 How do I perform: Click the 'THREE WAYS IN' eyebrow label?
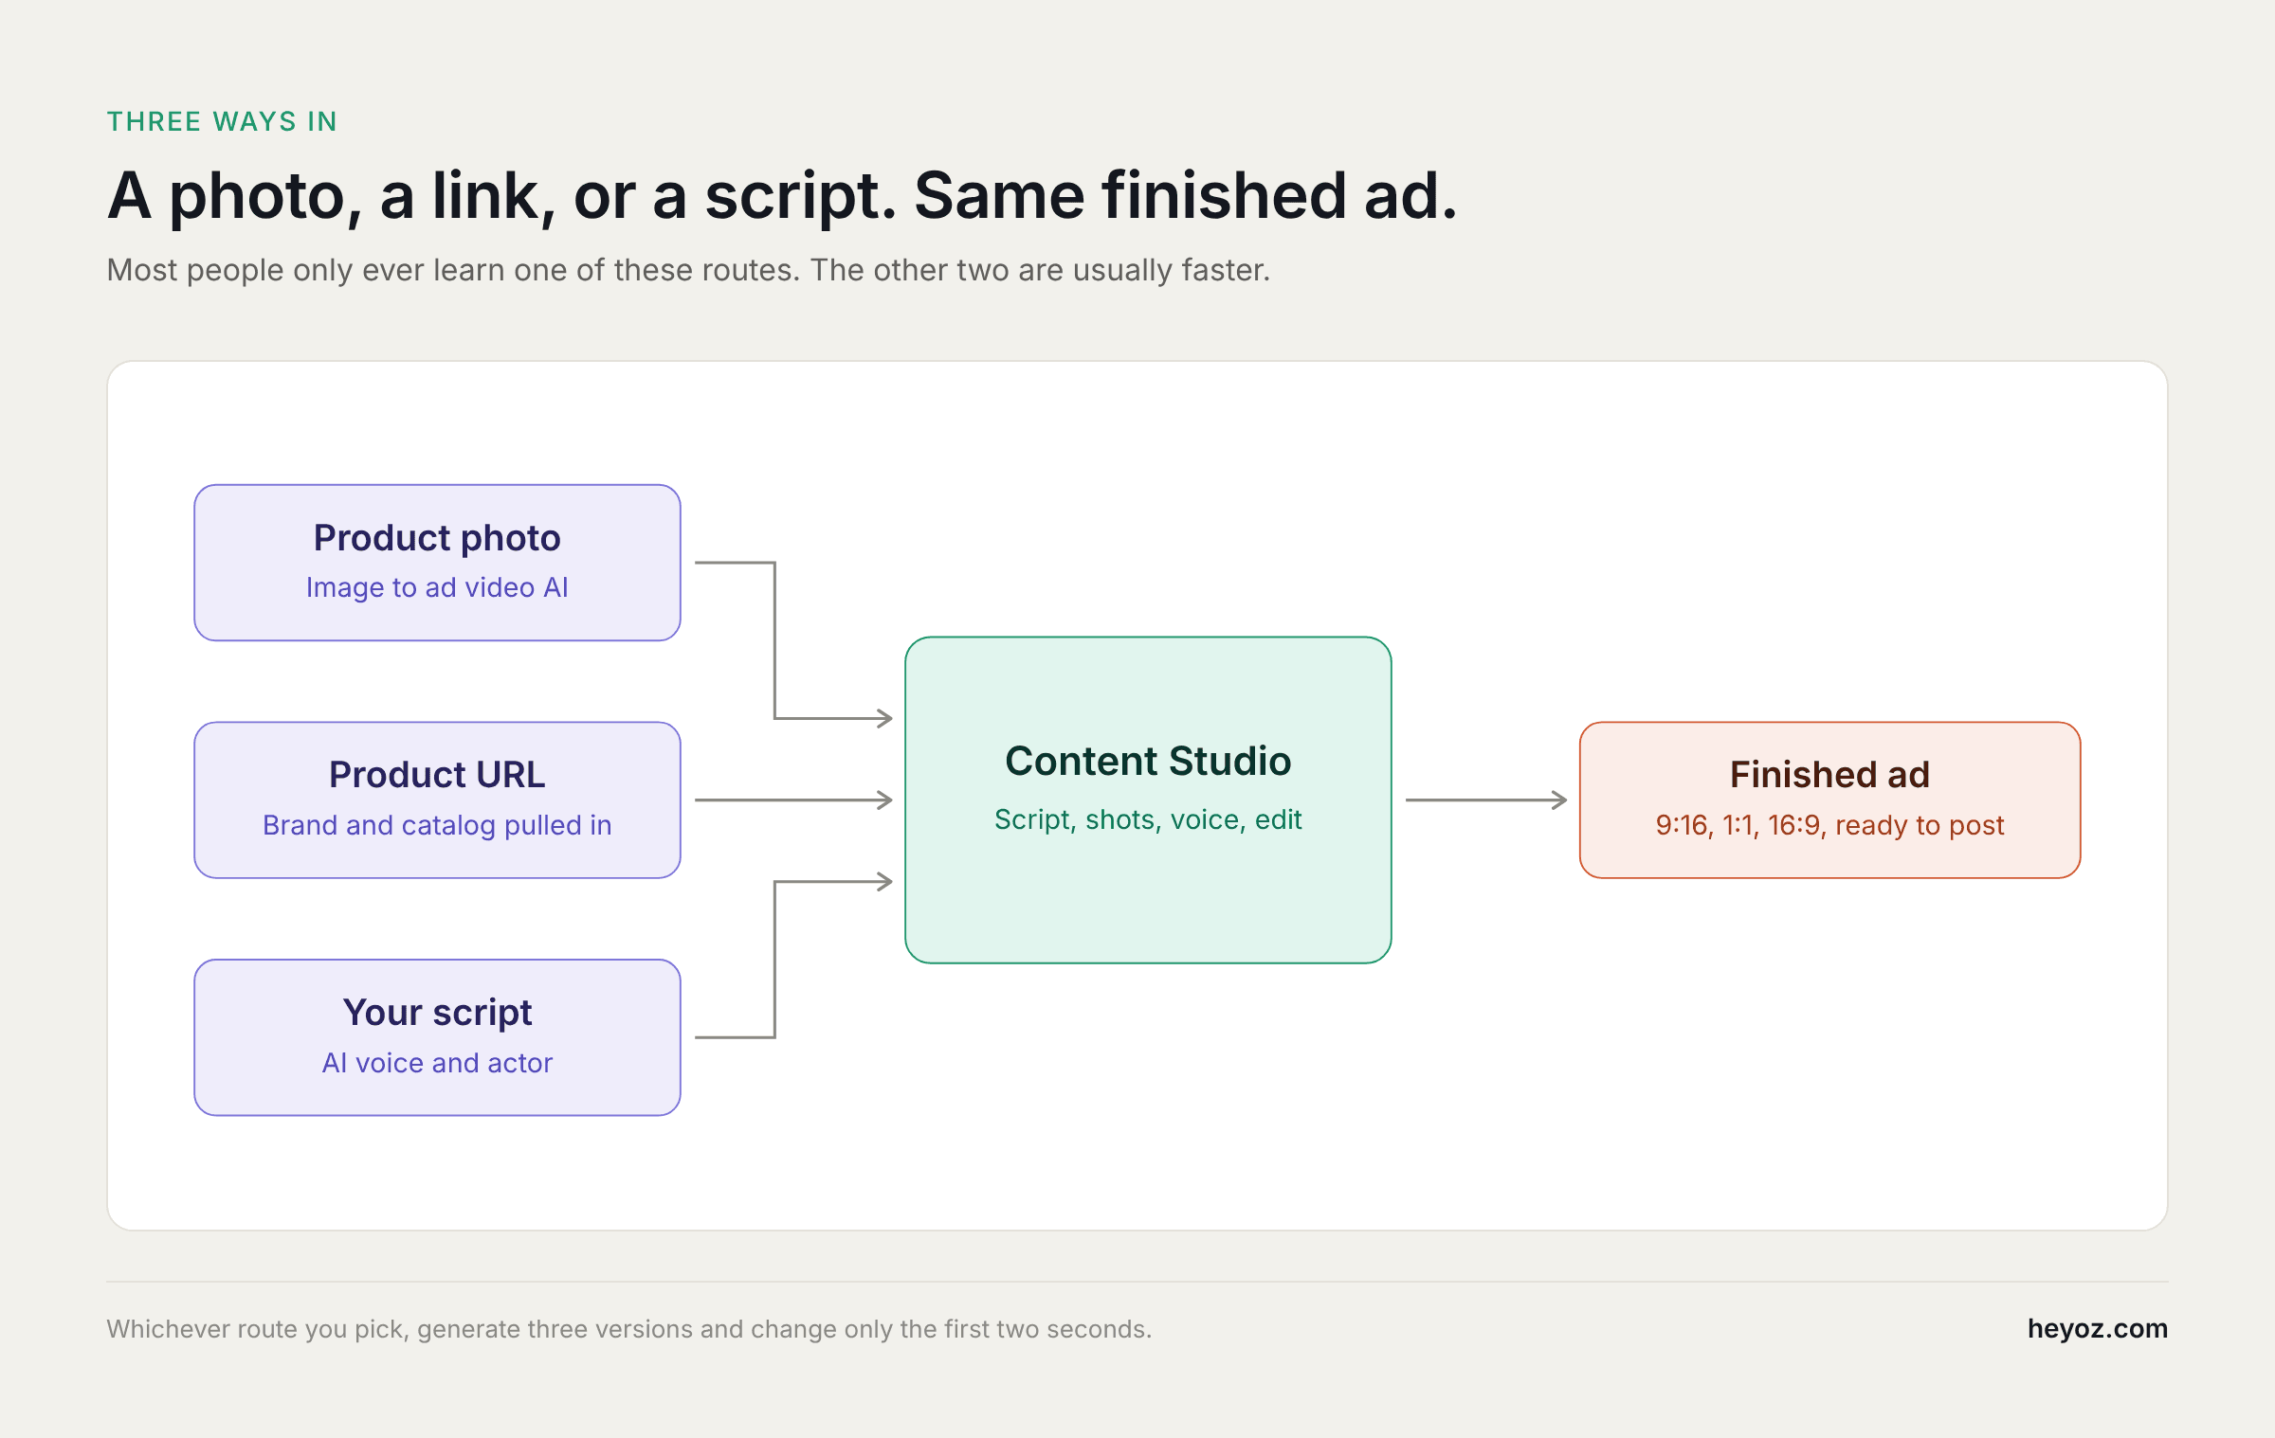click(x=222, y=121)
